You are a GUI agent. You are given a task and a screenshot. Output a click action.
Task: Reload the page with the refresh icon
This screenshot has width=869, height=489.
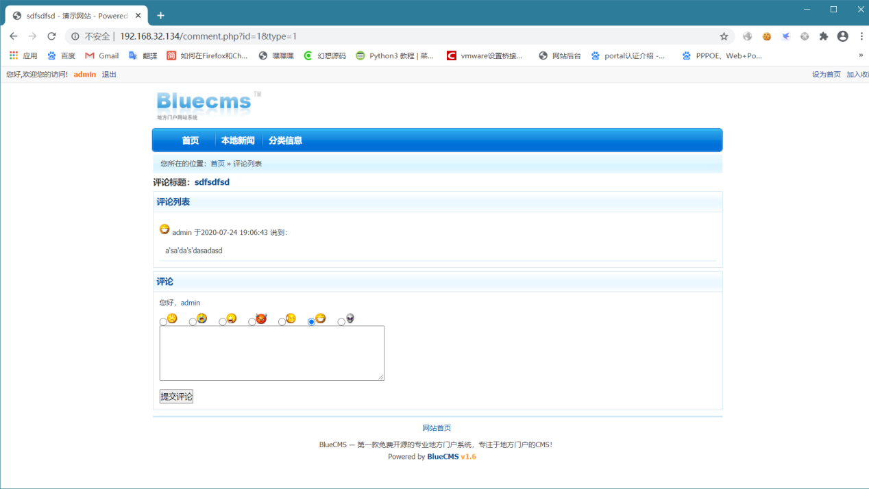click(x=51, y=36)
